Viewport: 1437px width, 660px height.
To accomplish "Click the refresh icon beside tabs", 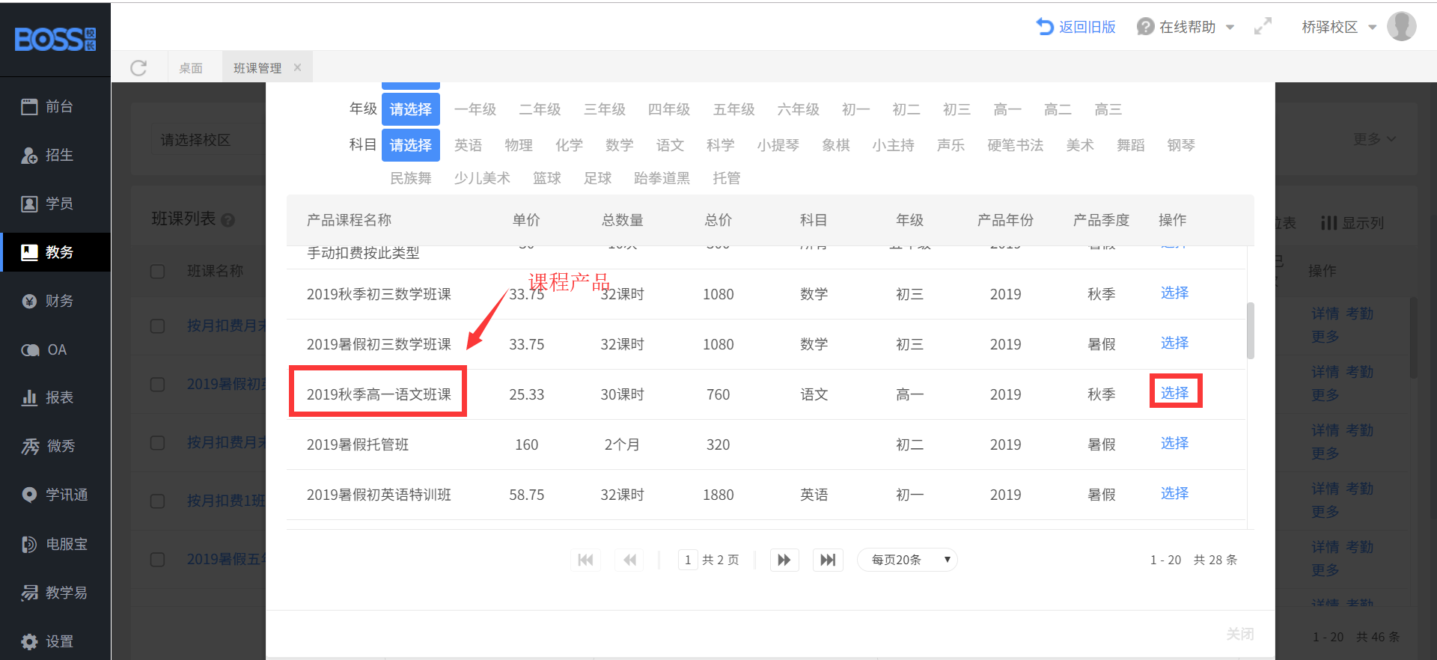I will click(x=138, y=68).
